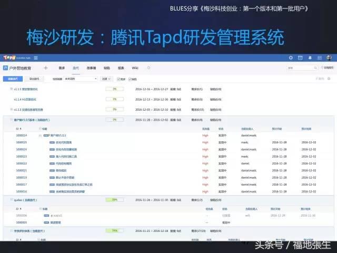
Task: Click High priority in row 1000022
Action: [x=205, y=163]
